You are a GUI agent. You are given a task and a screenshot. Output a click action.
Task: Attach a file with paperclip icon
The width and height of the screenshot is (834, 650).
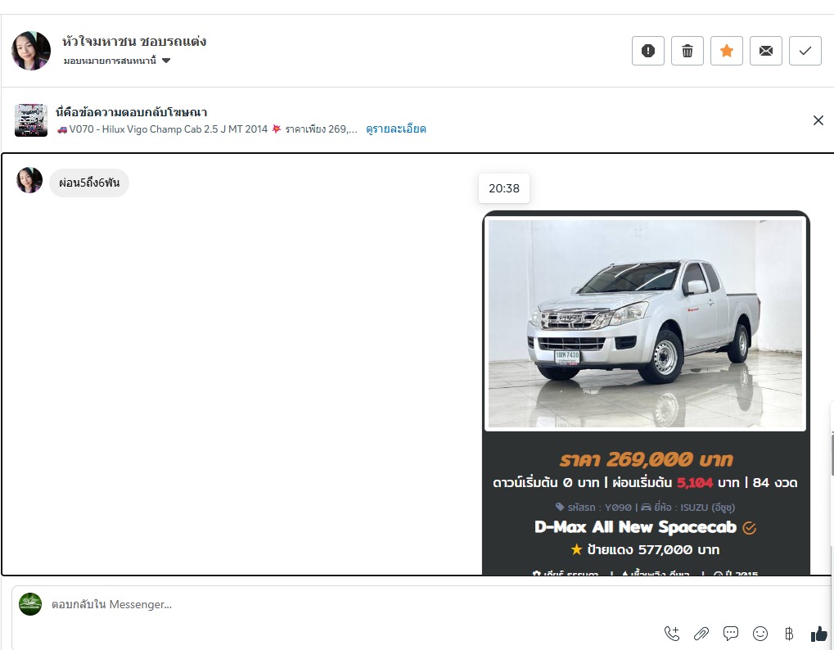click(701, 634)
